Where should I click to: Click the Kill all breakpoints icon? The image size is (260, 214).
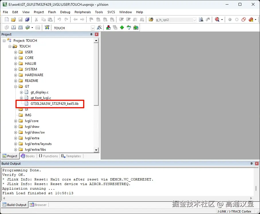point(251,19)
